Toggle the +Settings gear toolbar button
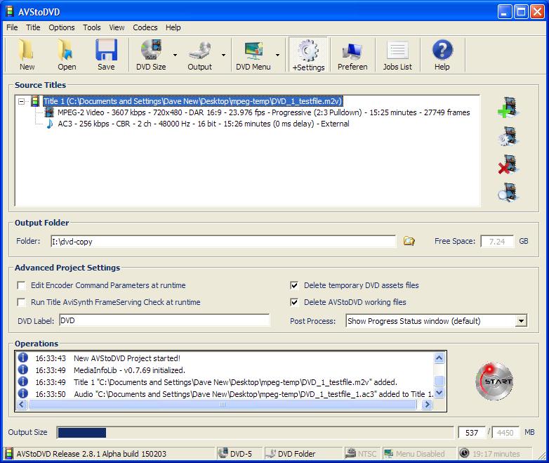549x463 pixels. (x=308, y=55)
